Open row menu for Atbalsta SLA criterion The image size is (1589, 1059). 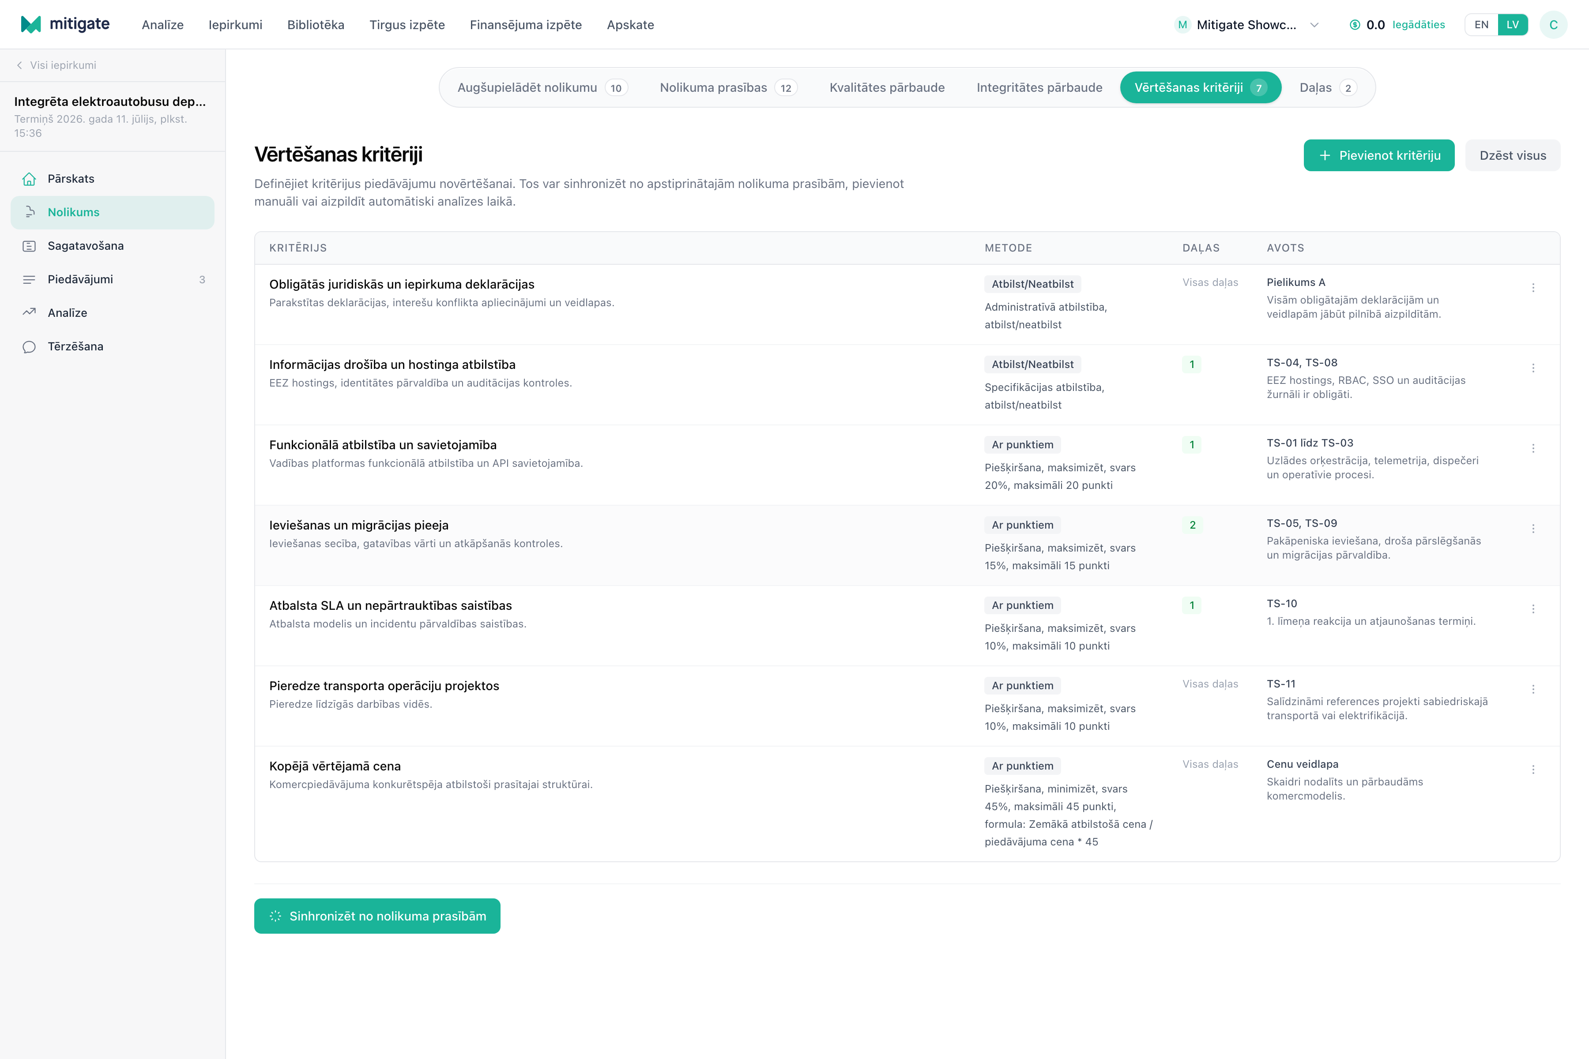pyautogui.click(x=1533, y=609)
